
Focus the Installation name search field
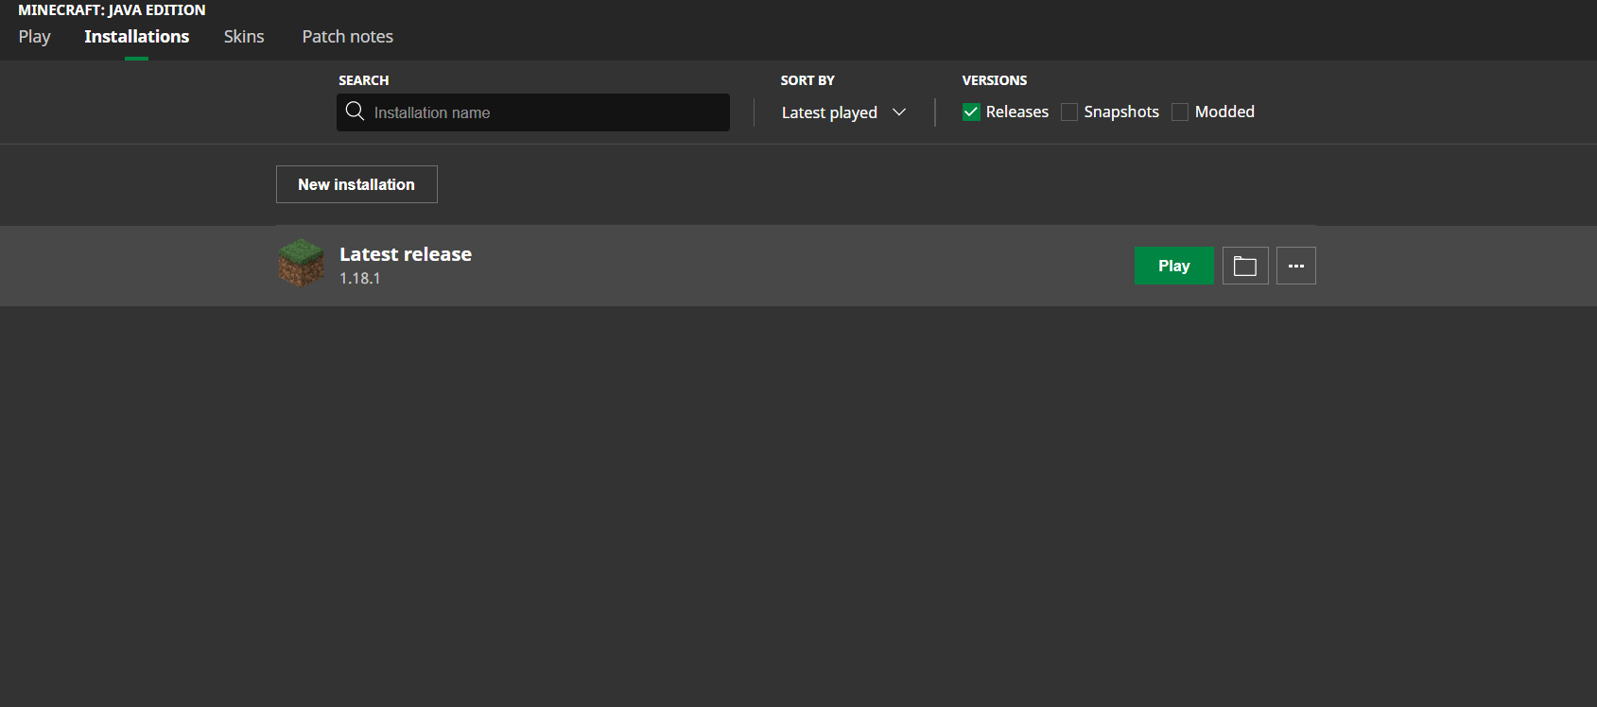533,112
